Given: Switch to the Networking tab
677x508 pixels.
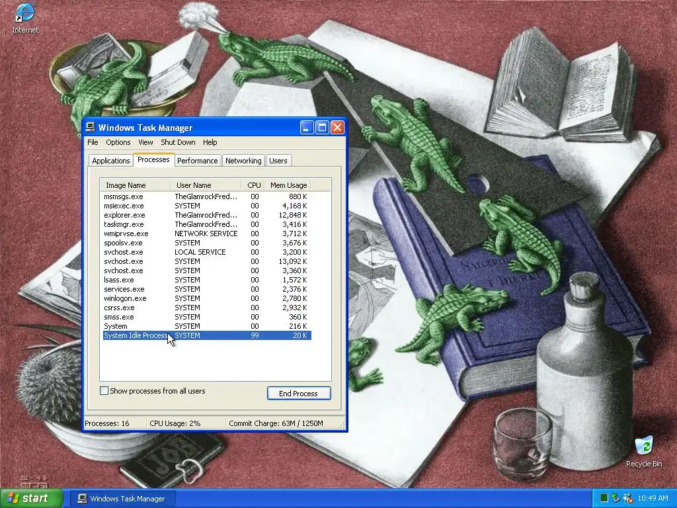Looking at the screenshot, I should point(243,161).
